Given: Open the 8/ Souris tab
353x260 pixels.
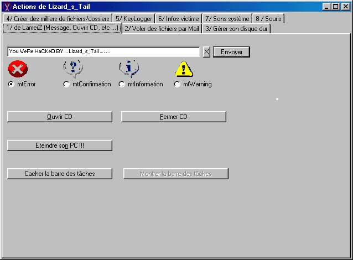Looking at the screenshot, I should click(x=268, y=18).
